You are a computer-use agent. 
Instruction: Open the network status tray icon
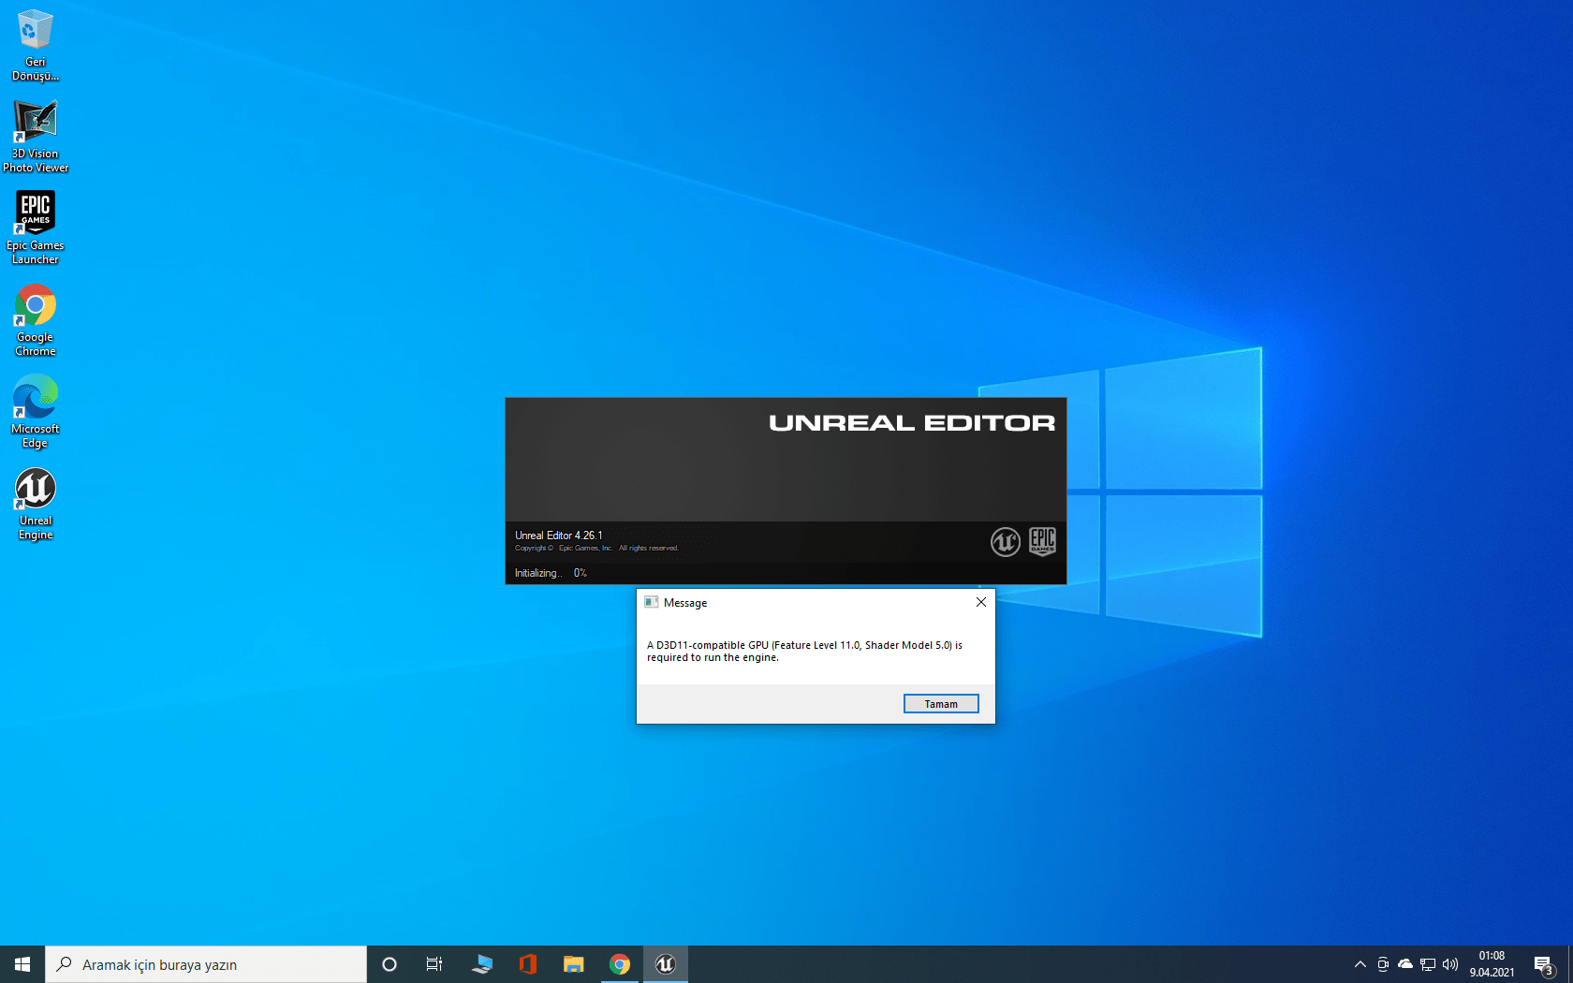click(1428, 964)
